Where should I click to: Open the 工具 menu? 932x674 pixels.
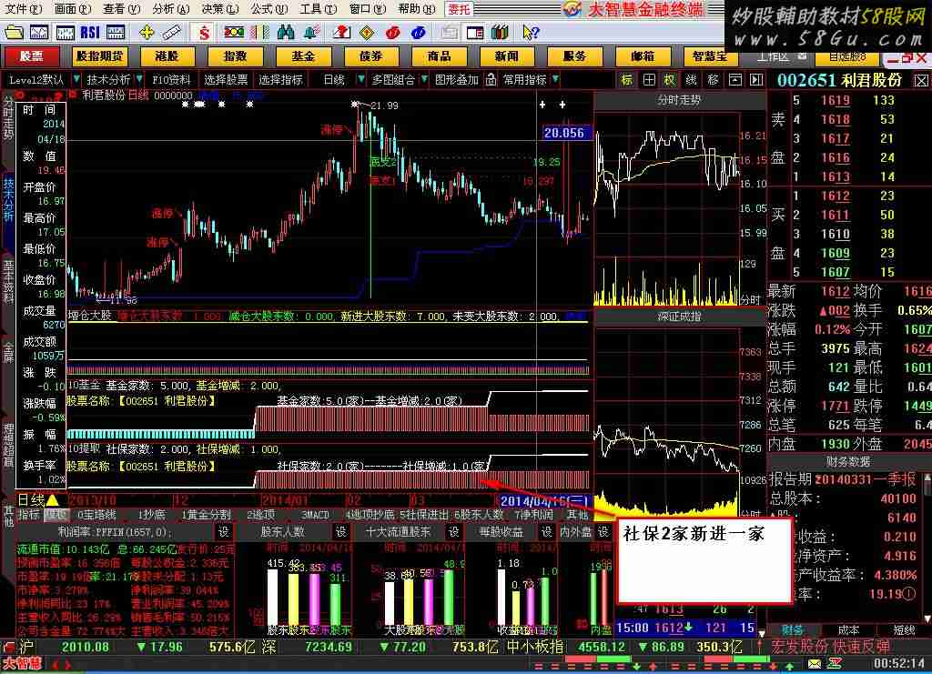point(318,8)
